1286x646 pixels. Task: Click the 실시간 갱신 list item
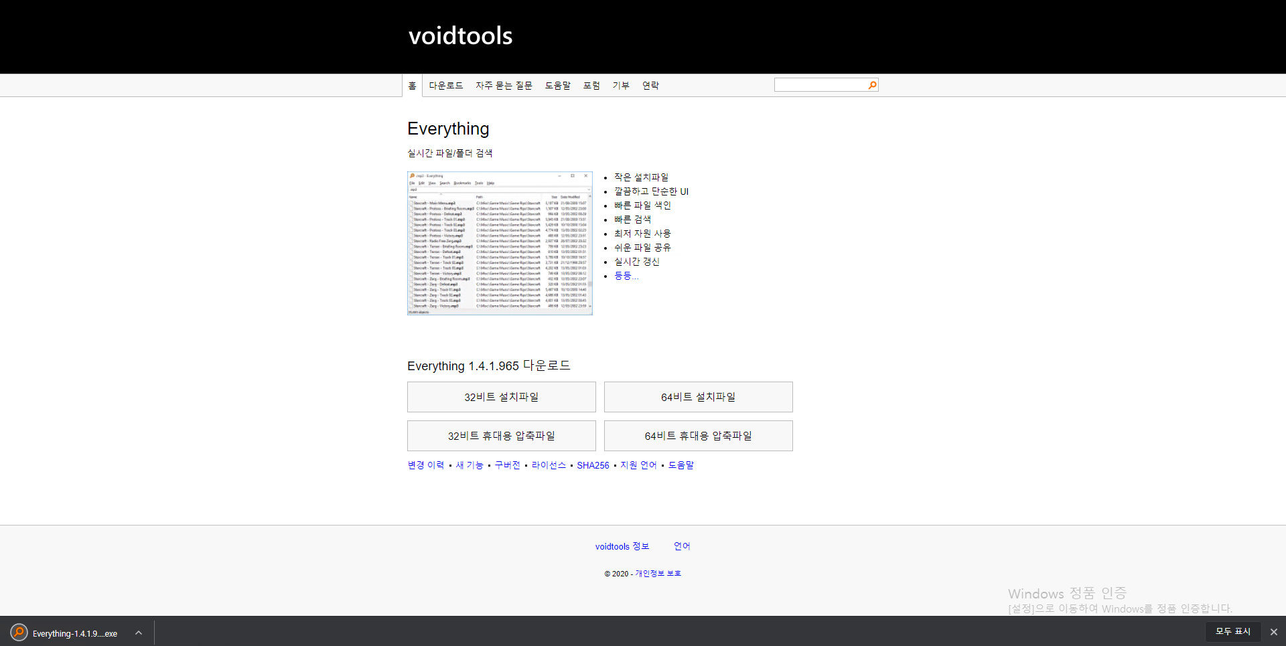[x=637, y=262]
